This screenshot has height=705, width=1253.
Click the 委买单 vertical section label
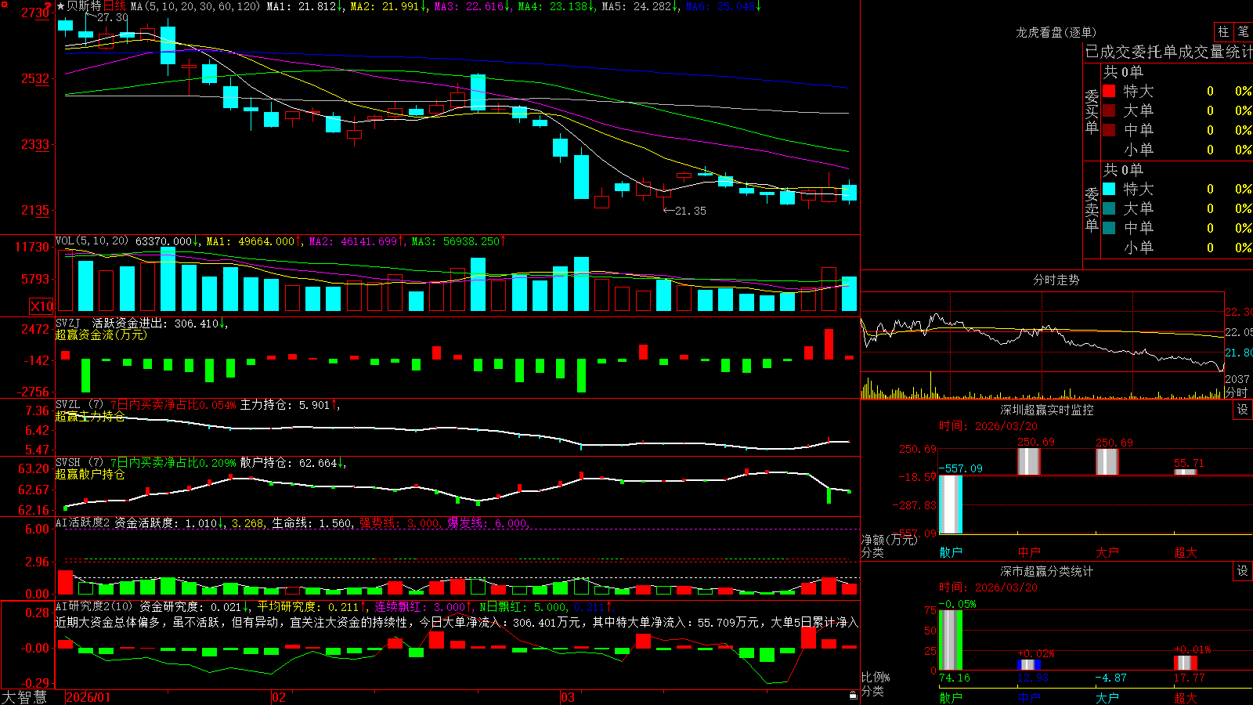point(1092,111)
